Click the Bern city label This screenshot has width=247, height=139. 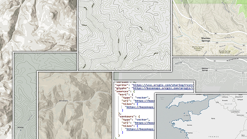(x=243, y=135)
